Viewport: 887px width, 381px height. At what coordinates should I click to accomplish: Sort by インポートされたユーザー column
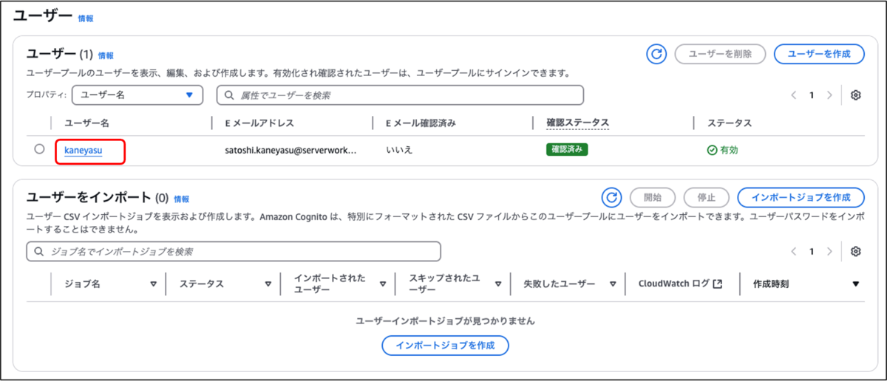pyautogui.click(x=383, y=284)
